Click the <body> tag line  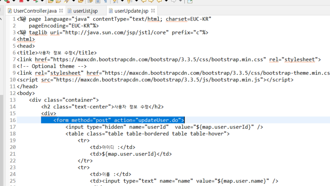(x=26, y=93)
